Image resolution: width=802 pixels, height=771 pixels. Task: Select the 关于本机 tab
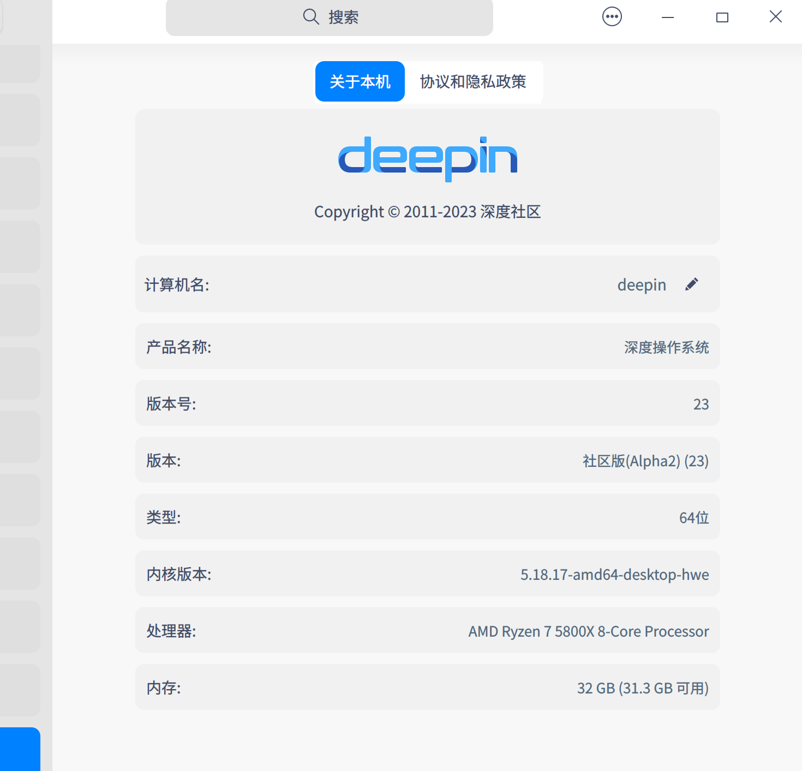pos(360,81)
